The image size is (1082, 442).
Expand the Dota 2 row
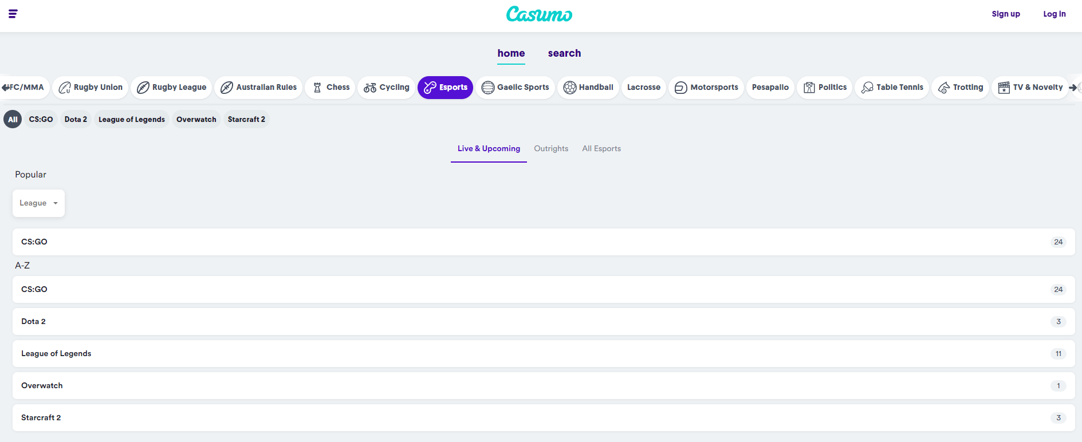click(x=544, y=322)
